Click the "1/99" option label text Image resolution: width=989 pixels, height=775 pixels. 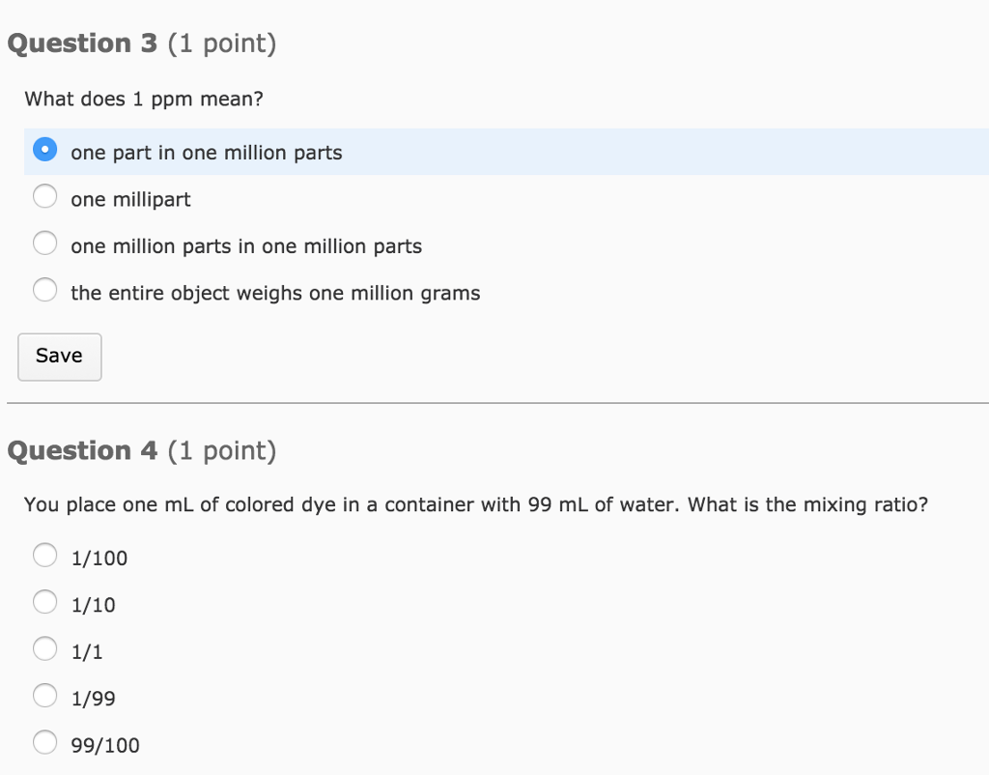[92, 697]
